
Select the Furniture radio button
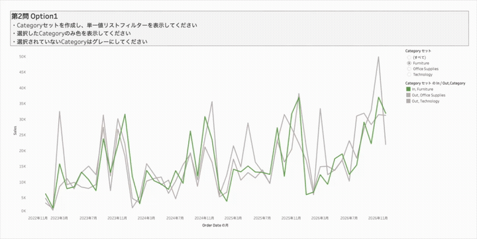click(x=409, y=64)
